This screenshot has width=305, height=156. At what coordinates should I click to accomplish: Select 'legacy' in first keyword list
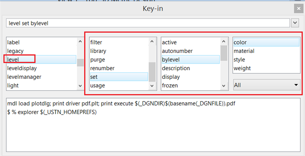41,51
